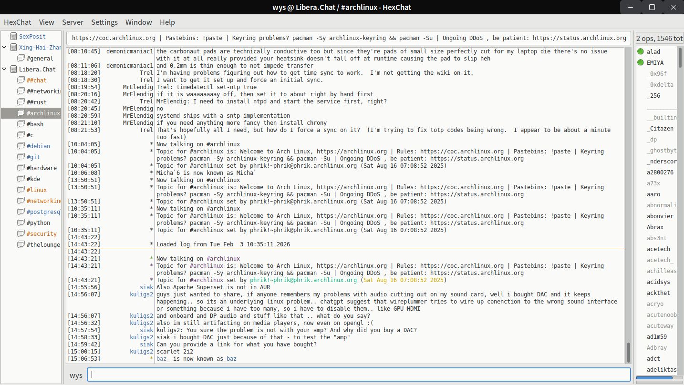Click the green op dot beside EMIYA
This screenshot has width=684, height=385.
(x=641, y=62)
